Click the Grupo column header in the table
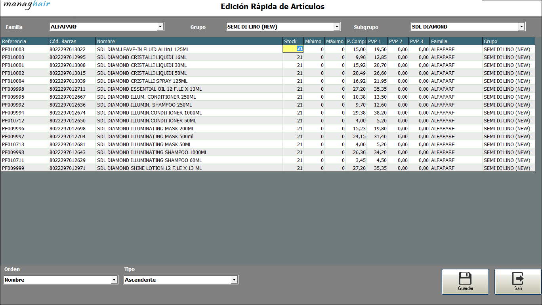This screenshot has height=305, width=542. pos(508,41)
